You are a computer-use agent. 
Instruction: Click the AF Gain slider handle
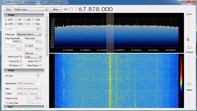point(38,75)
